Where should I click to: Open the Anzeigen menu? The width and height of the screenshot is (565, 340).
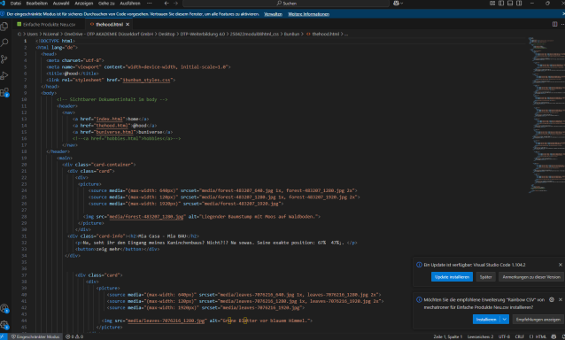click(83, 4)
